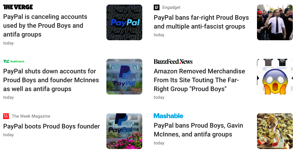Click the BuzzFeed News logo
296x155 pixels.
click(x=173, y=61)
